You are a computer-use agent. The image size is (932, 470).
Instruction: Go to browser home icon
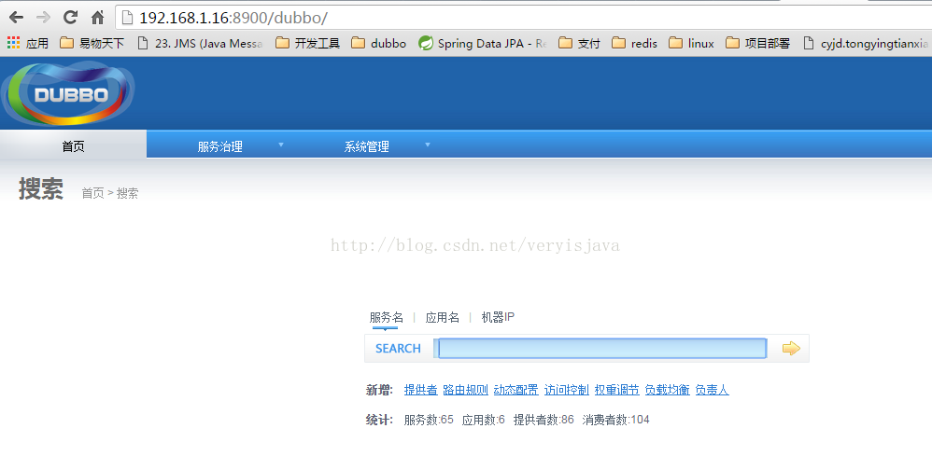click(97, 18)
